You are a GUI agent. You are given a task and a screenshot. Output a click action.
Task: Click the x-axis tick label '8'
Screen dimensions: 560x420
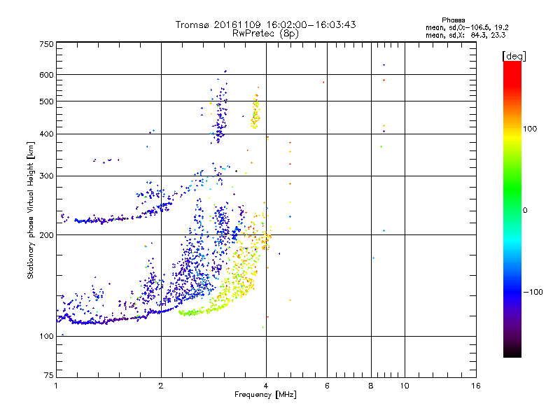(371, 386)
